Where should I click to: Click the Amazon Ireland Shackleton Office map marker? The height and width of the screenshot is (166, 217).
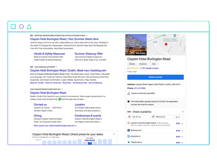click(175, 36)
